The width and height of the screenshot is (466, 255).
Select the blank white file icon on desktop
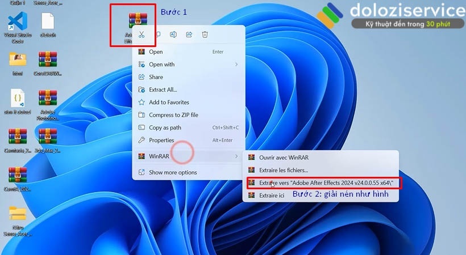pos(48,21)
